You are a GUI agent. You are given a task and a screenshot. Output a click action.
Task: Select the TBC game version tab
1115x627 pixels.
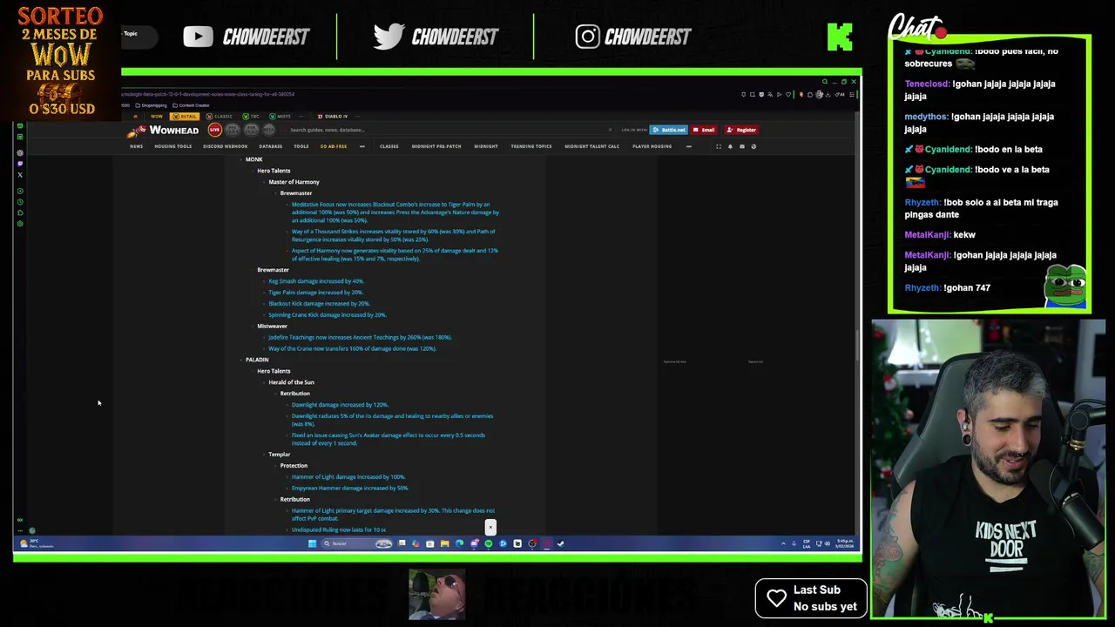pyautogui.click(x=251, y=116)
